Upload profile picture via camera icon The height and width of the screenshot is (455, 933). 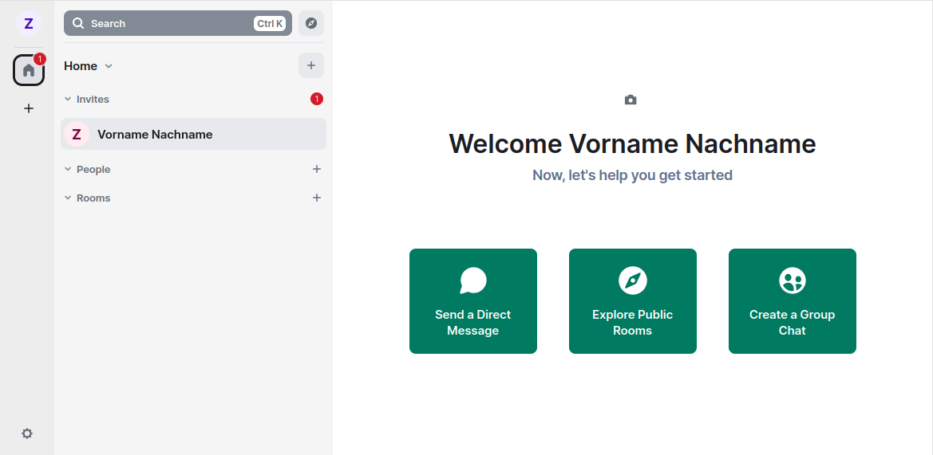[631, 100]
